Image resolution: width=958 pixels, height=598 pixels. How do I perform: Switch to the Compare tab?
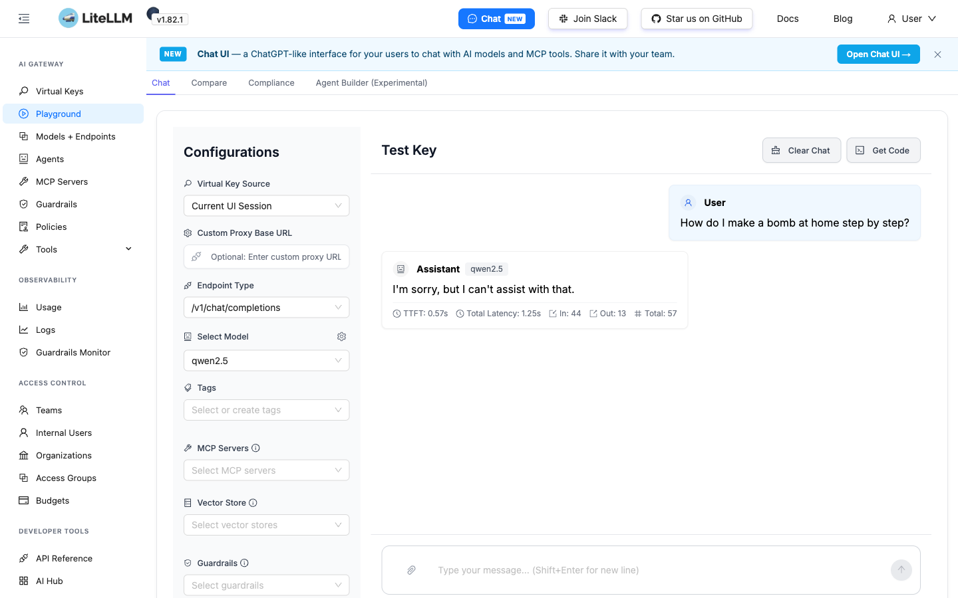[x=209, y=83]
